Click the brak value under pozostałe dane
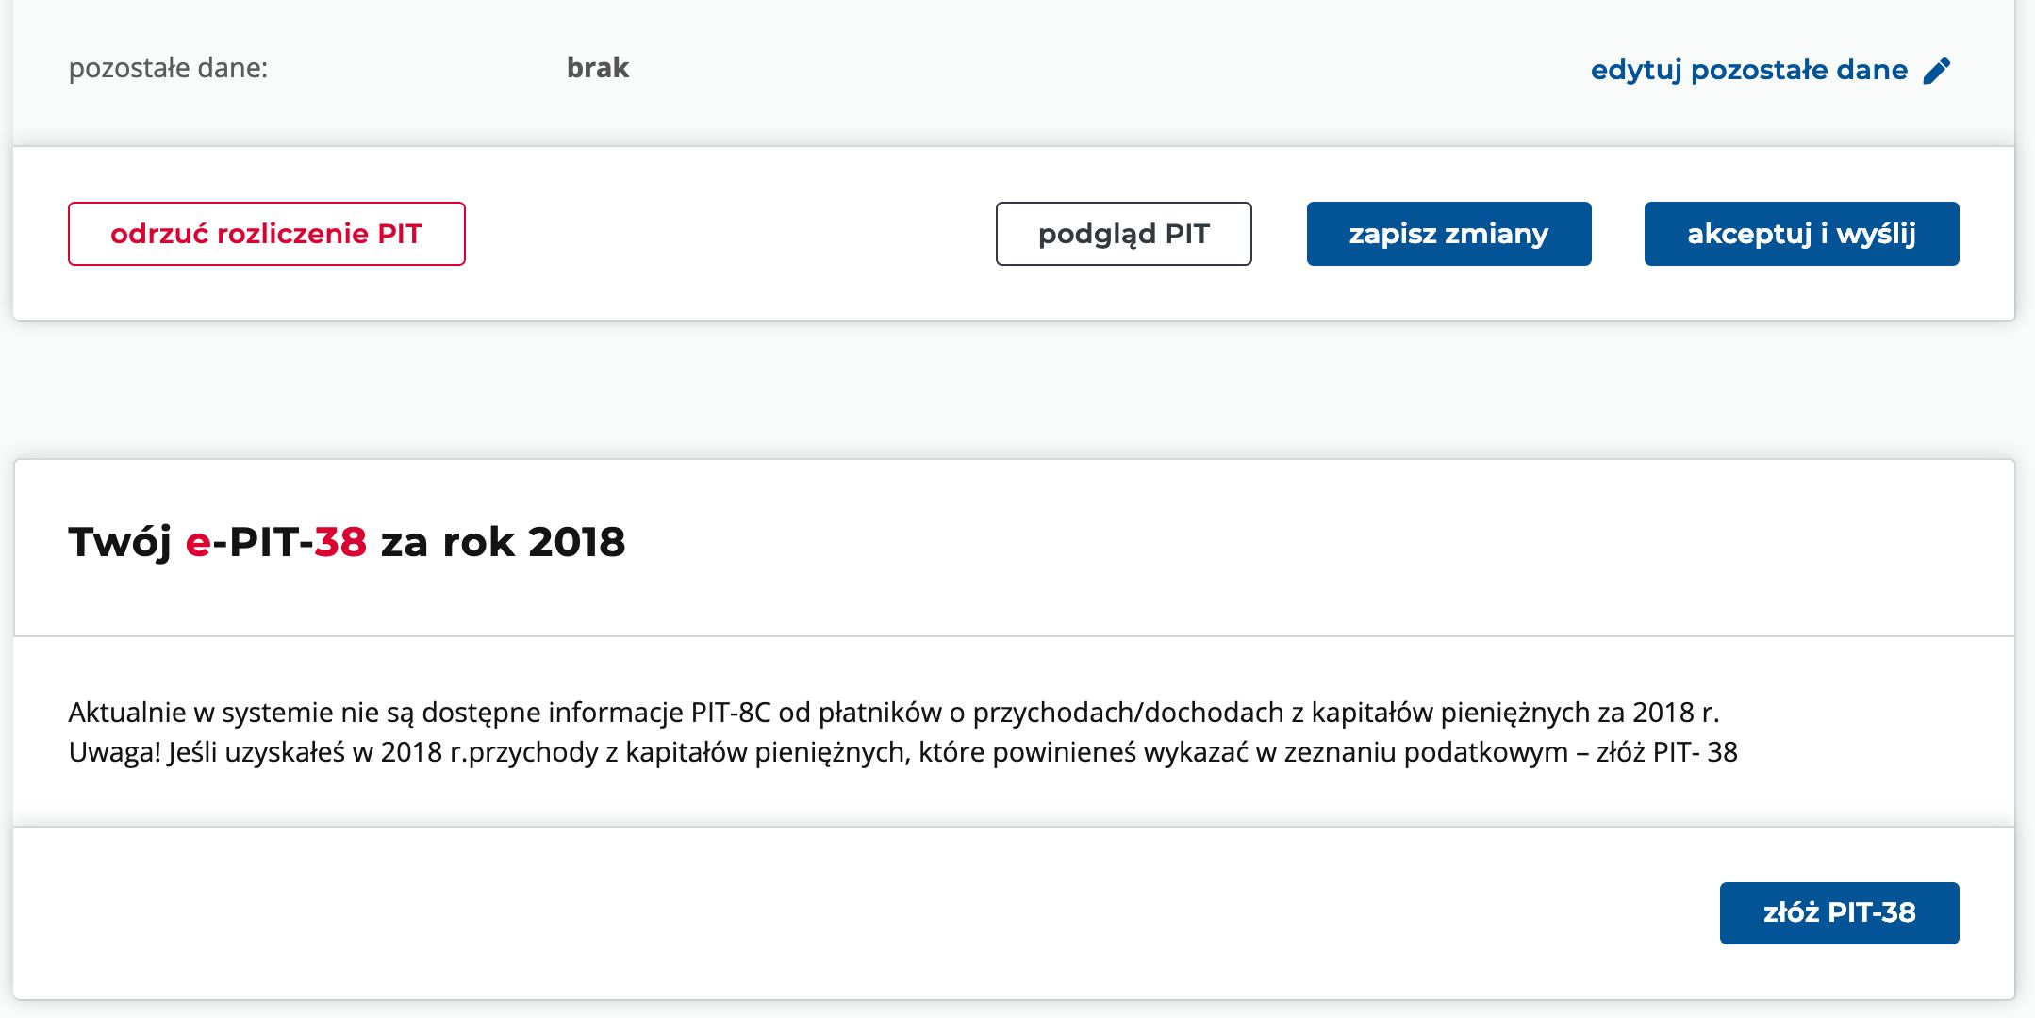The width and height of the screenshot is (2035, 1018). tap(597, 67)
